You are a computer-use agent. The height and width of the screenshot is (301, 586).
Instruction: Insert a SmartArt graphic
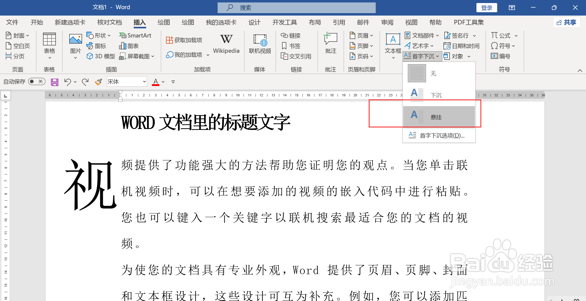[x=135, y=36]
